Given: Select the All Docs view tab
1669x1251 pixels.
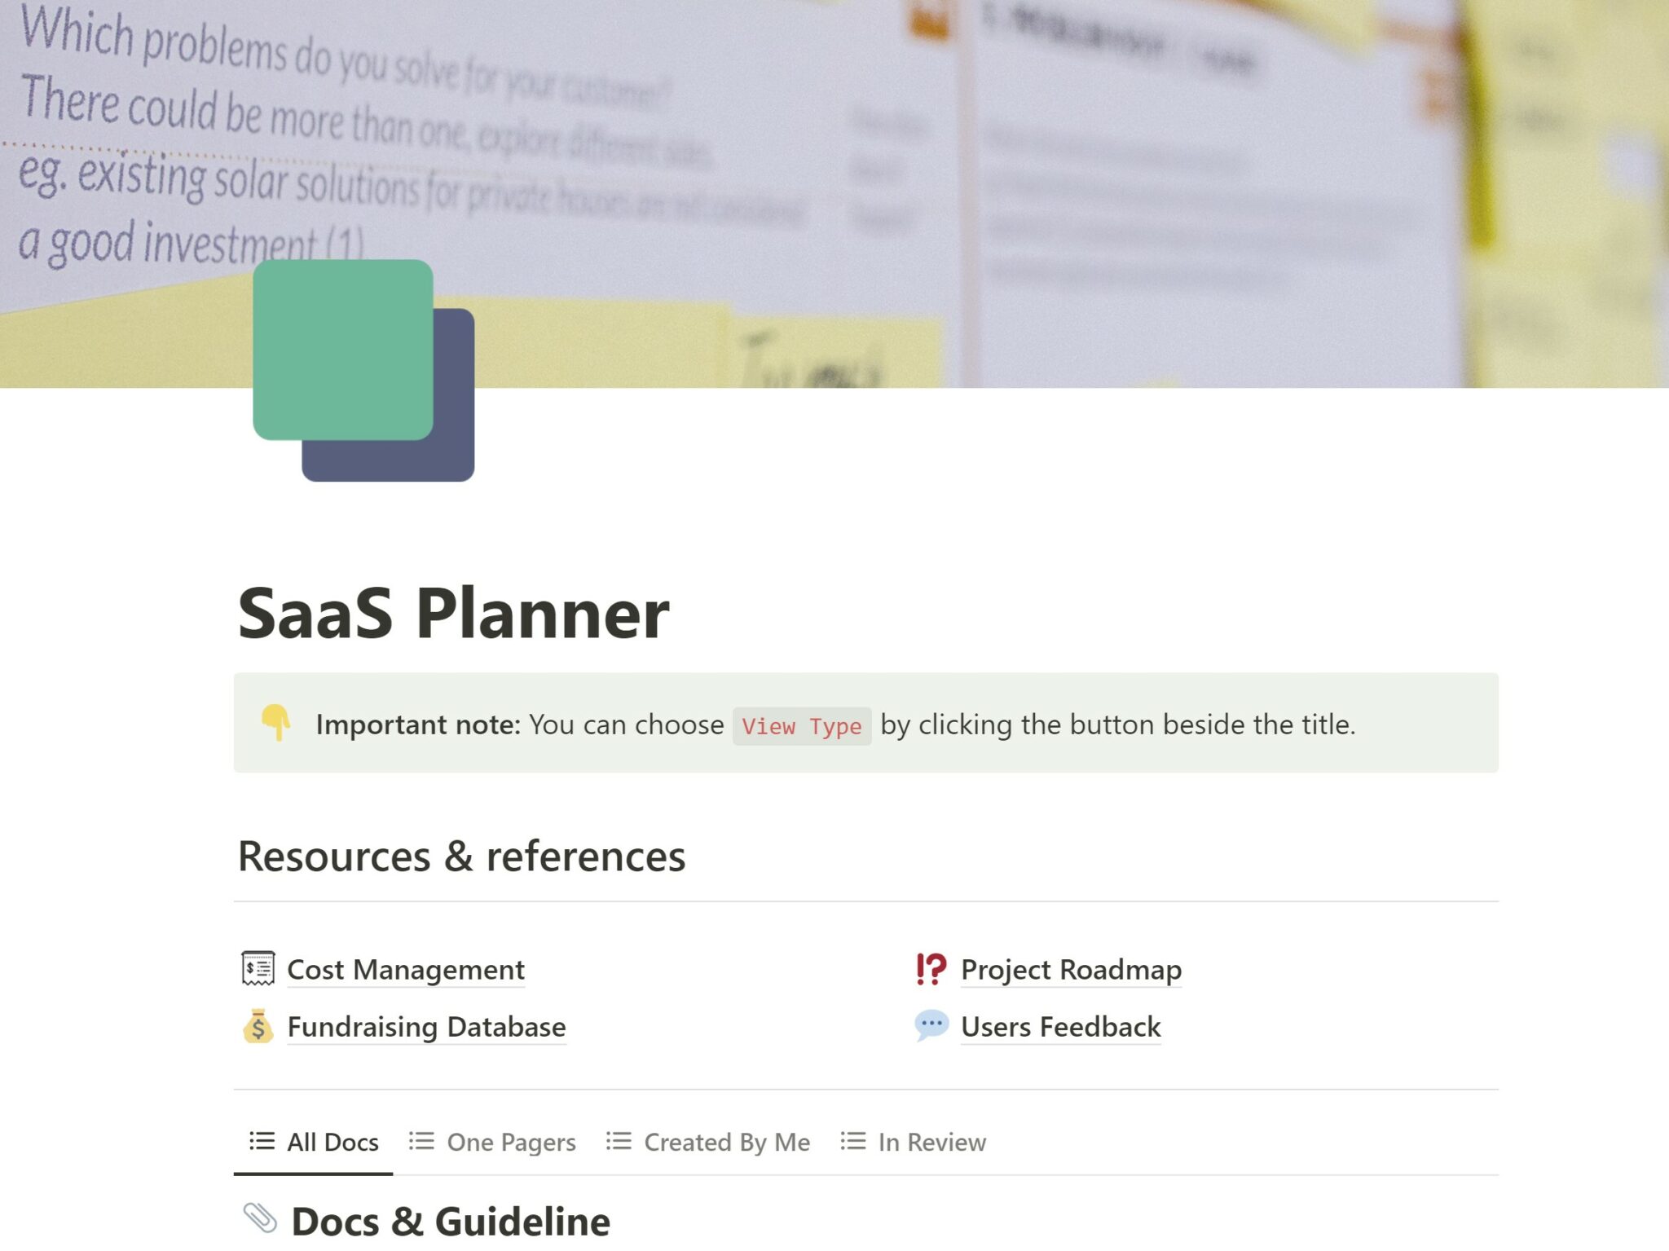Looking at the screenshot, I should point(332,1142).
